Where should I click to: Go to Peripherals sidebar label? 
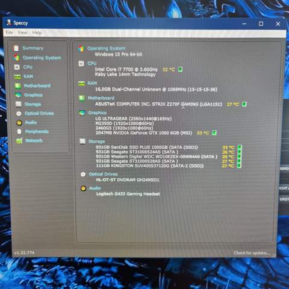click(x=37, y=131)
